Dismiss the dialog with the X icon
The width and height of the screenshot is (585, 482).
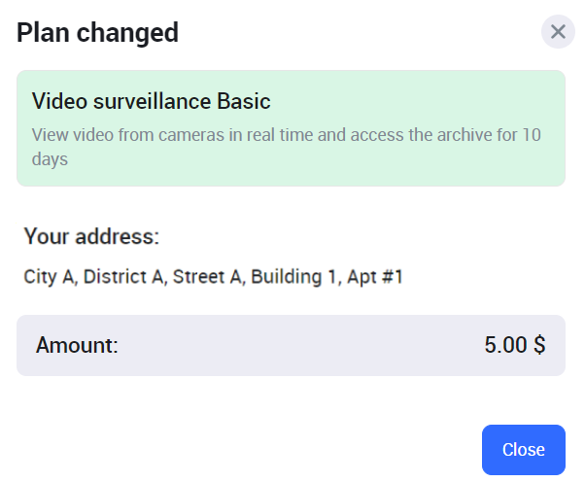click(x=558, y=32)
